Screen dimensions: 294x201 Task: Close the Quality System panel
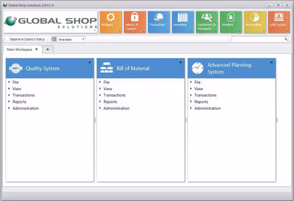[90, 62]
